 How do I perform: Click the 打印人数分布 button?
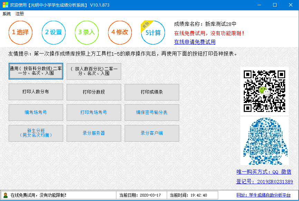36,92
